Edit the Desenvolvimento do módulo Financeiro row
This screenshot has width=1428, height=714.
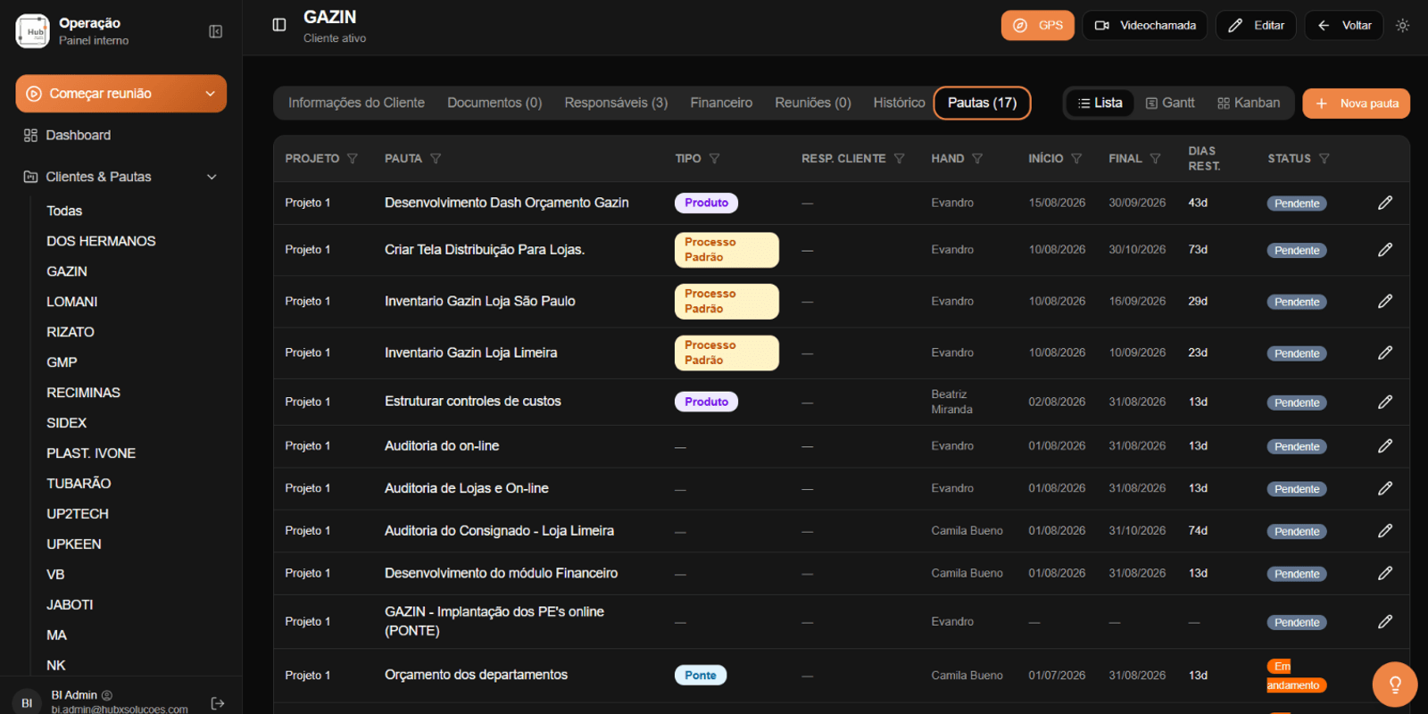click(1385, 574)
